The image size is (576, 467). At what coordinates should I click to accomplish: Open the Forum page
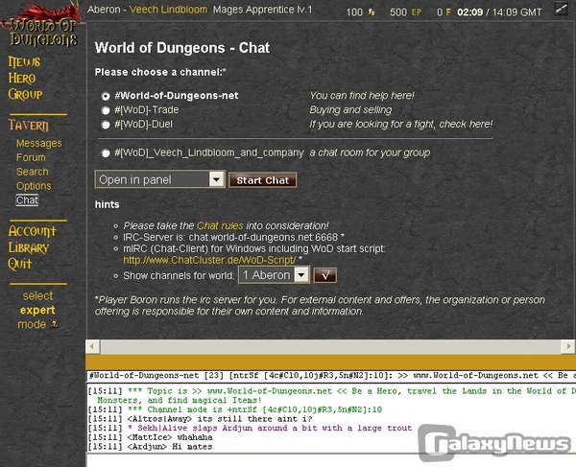click(31, 157)
